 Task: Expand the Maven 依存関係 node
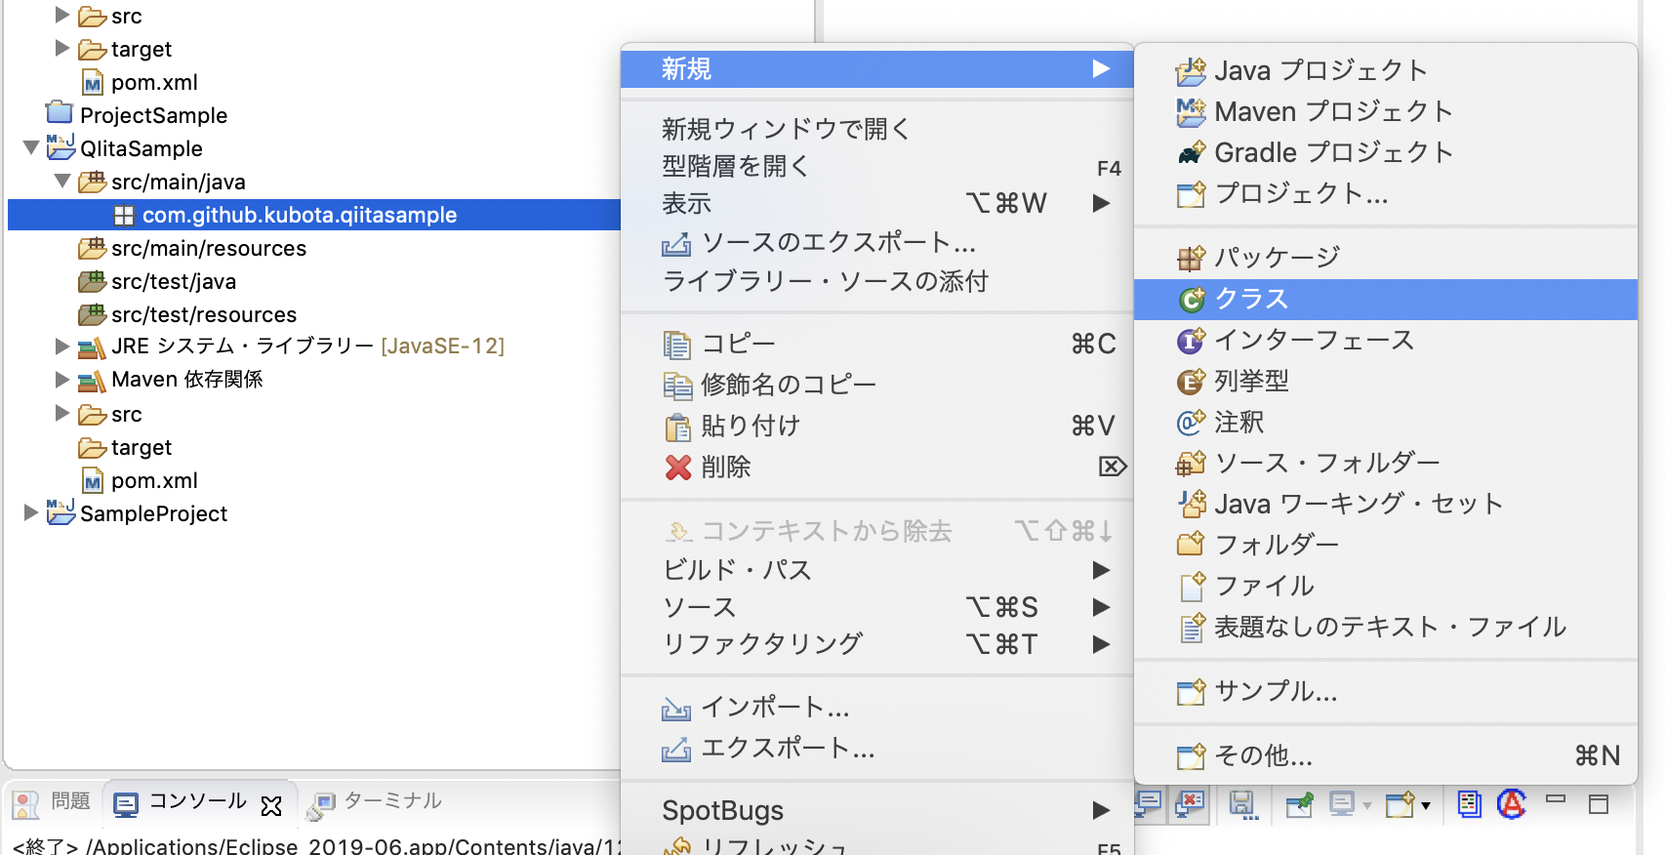click(x=62, y=379)
